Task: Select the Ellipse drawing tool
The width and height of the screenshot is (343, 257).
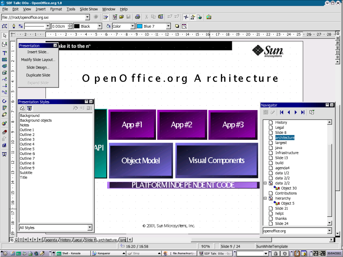Action: click(x=4, y=66)
